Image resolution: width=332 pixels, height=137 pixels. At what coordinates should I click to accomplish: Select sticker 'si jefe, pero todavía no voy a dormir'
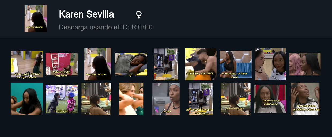pyautogui.click(x=27, y=64)
